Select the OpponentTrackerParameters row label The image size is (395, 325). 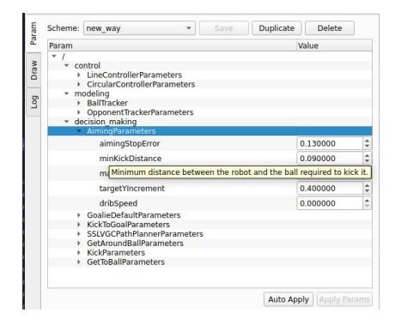(140, 112)
